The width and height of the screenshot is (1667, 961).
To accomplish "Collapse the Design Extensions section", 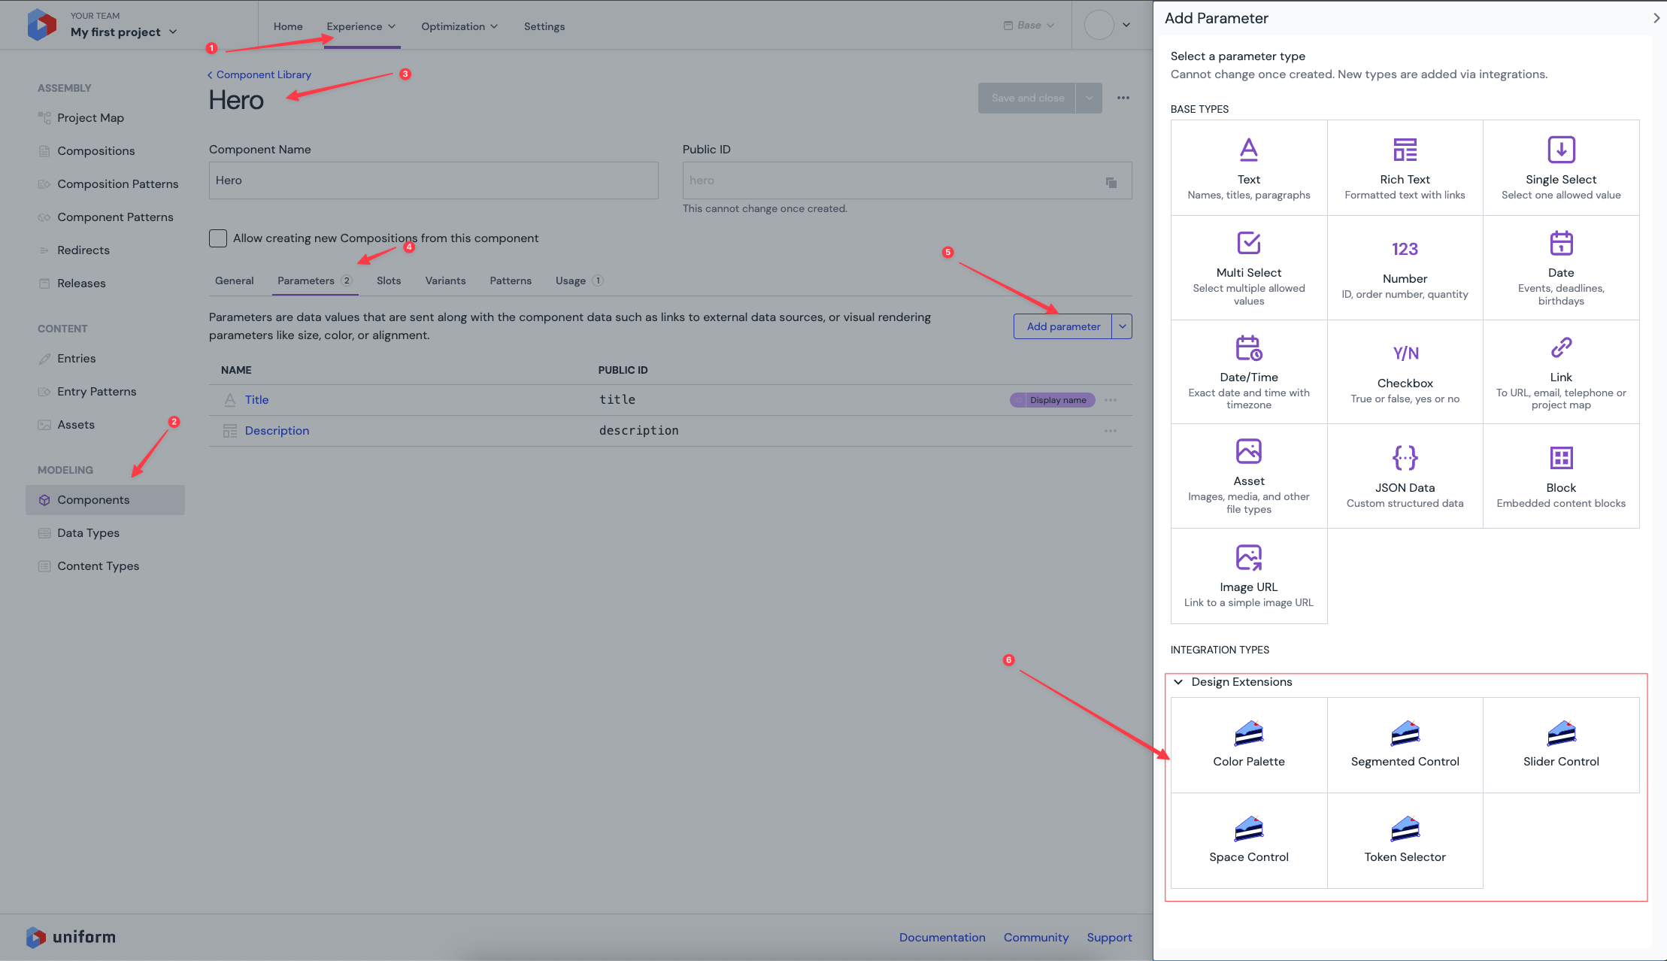I will 1178,682.
